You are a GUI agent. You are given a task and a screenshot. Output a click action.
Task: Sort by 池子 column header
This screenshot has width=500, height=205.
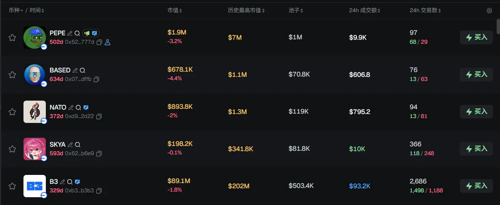296,11
